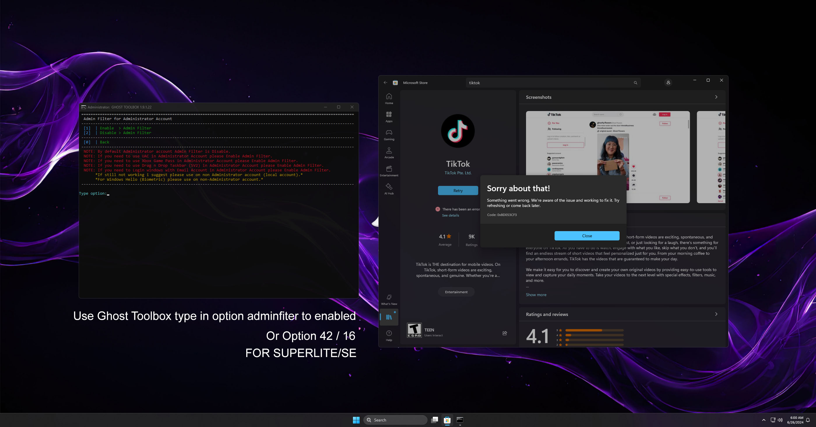The image size is (816, 427).
Task: Close the Sorry about that dialog
Action: click(587, 236)
